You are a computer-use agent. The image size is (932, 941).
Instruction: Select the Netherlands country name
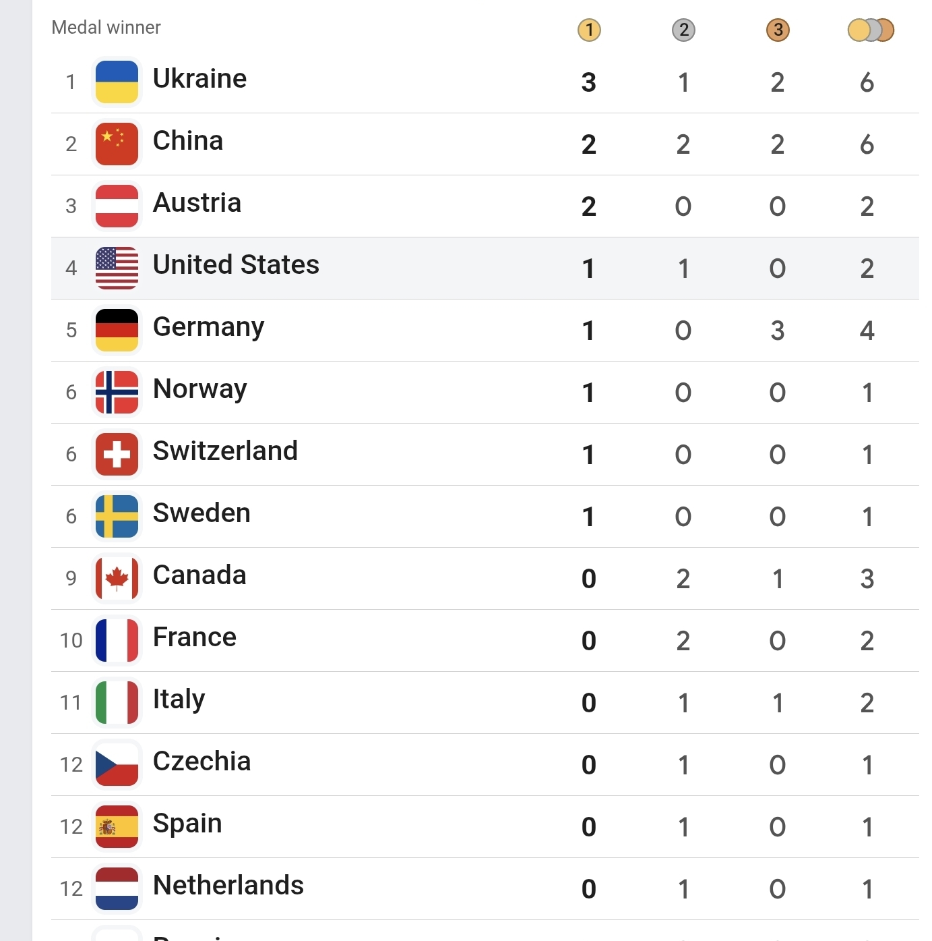pos(228,886)
